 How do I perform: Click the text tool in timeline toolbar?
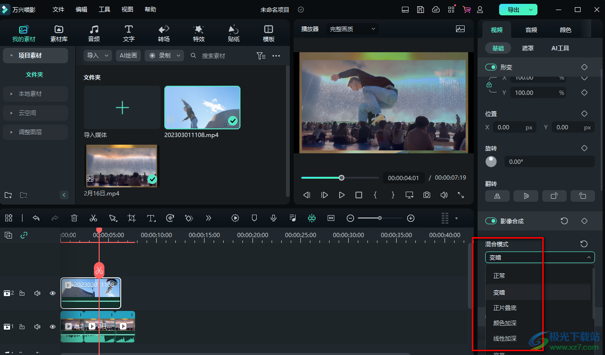151,218
